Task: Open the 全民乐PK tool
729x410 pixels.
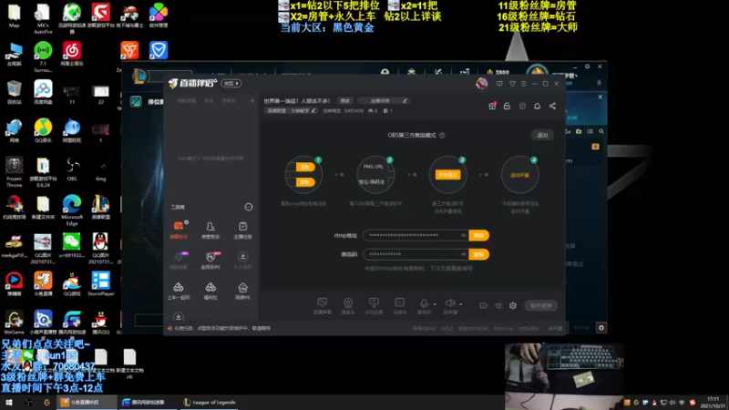Action: 210,260
